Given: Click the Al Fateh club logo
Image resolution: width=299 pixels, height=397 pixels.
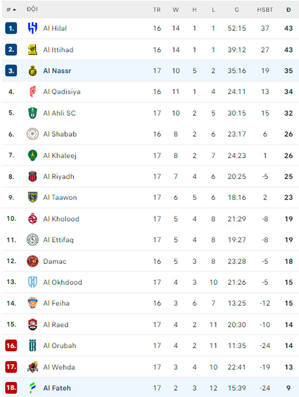Looking at the screenshot, I should pos(33,388).
